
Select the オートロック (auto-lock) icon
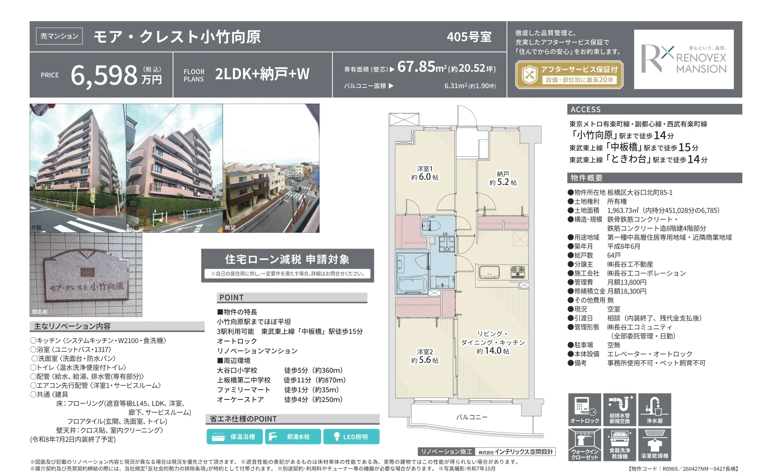tap(584, 409)
